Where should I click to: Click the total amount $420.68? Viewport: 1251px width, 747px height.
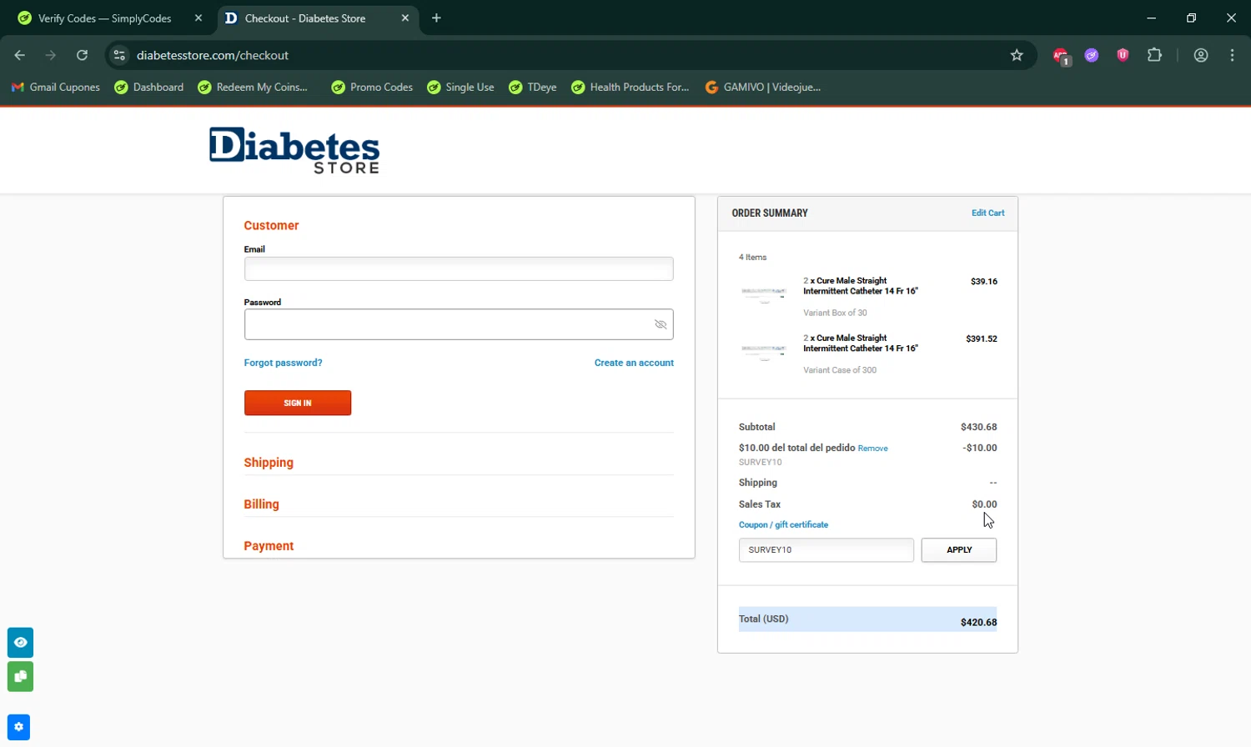(979, 622)
